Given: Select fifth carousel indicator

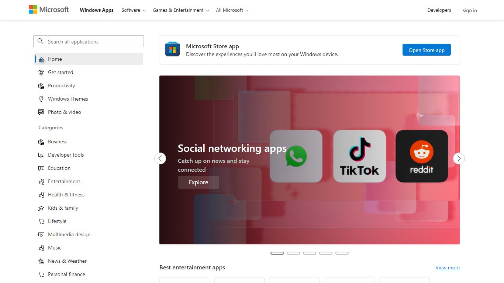Looking at the screenshot, I should click(342, 253).
